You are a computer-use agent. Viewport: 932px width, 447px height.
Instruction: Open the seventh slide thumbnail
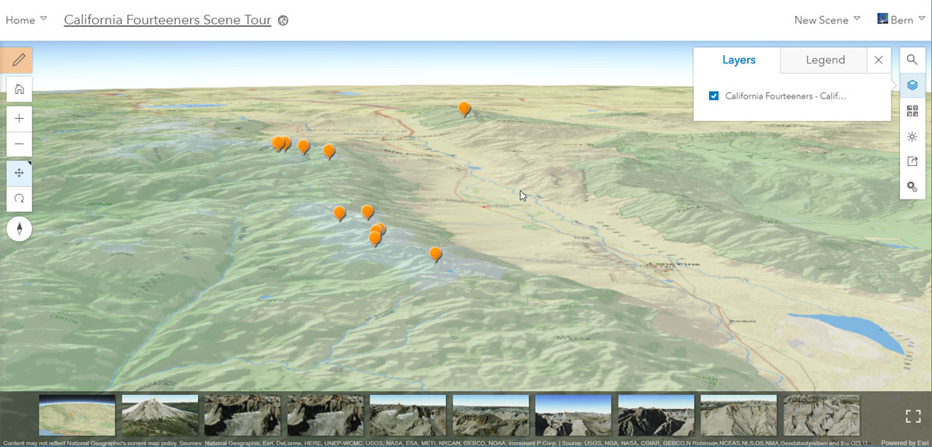pyautogui.click(x=573, y=415)
